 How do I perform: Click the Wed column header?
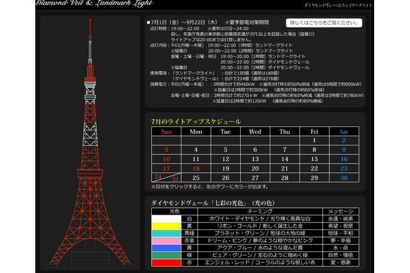(x=255, y=131)
